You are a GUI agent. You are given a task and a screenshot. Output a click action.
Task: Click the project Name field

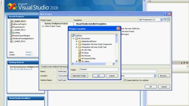(107, 71)
